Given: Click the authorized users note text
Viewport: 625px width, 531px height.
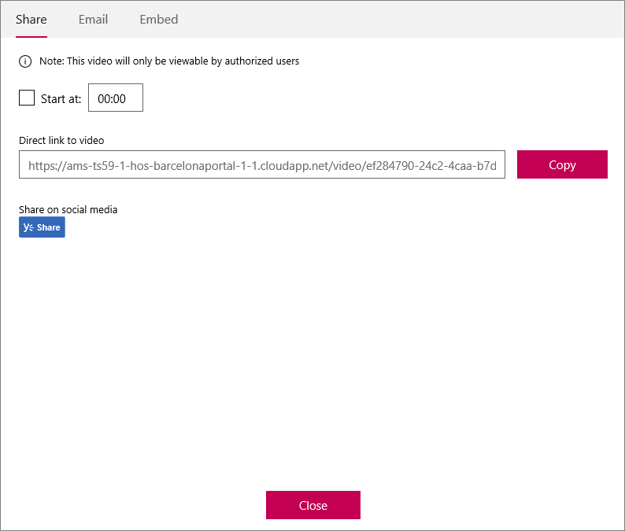Looking at the screenshot, I should click(169, 61).
